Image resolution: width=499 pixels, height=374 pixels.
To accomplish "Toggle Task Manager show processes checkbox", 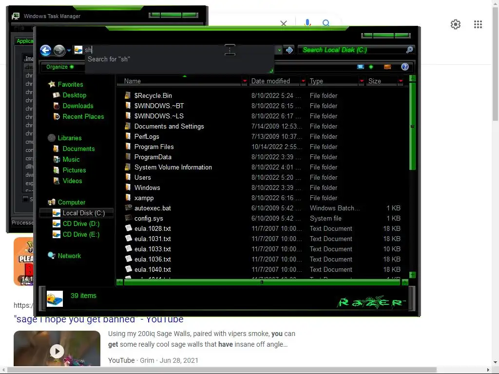I will click(26, 199).
